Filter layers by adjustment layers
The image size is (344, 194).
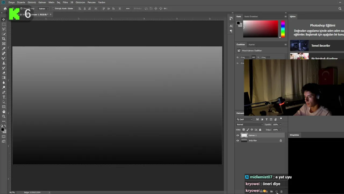pos(262,119)
